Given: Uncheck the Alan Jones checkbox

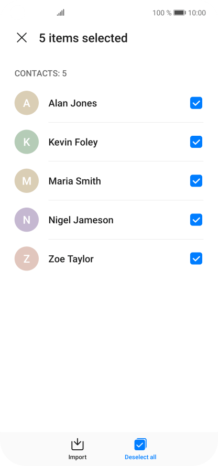Looking at the screenshot, I should 196,103.
